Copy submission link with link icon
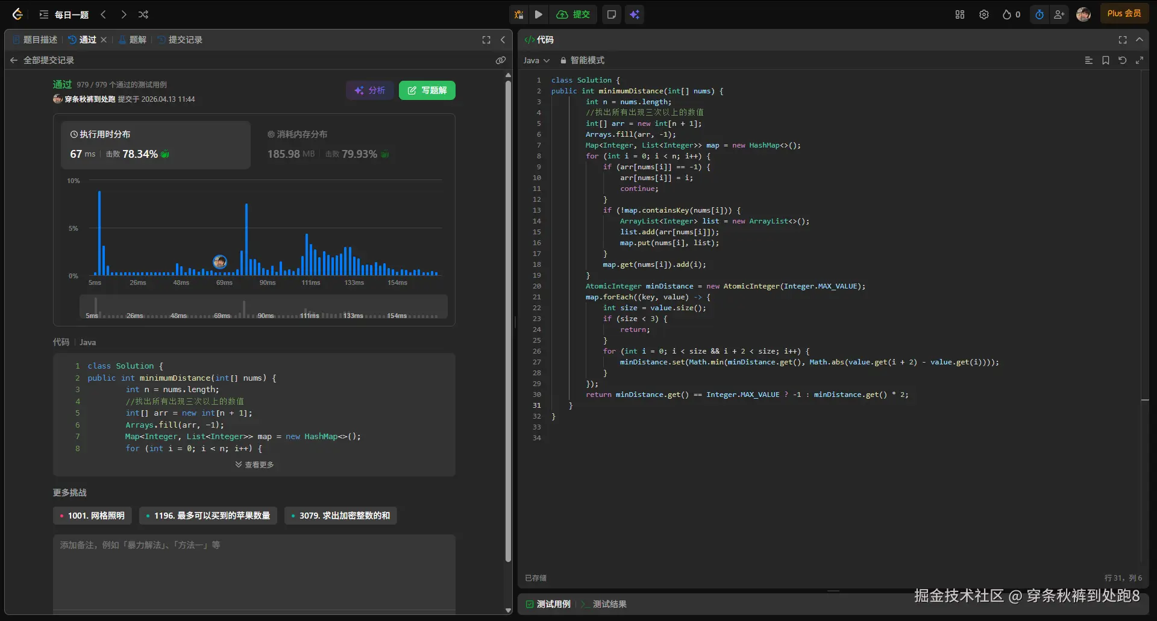1157x621 pixels. pos(500,60)
